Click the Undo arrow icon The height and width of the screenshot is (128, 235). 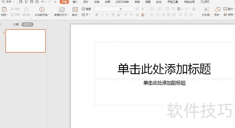pyautogui.click(x=43, y=2)
